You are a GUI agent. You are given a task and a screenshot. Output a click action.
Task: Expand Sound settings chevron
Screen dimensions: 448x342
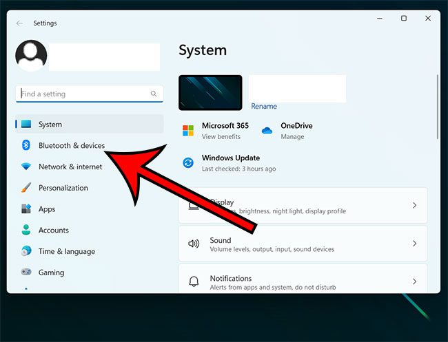[x=414, y=244]
